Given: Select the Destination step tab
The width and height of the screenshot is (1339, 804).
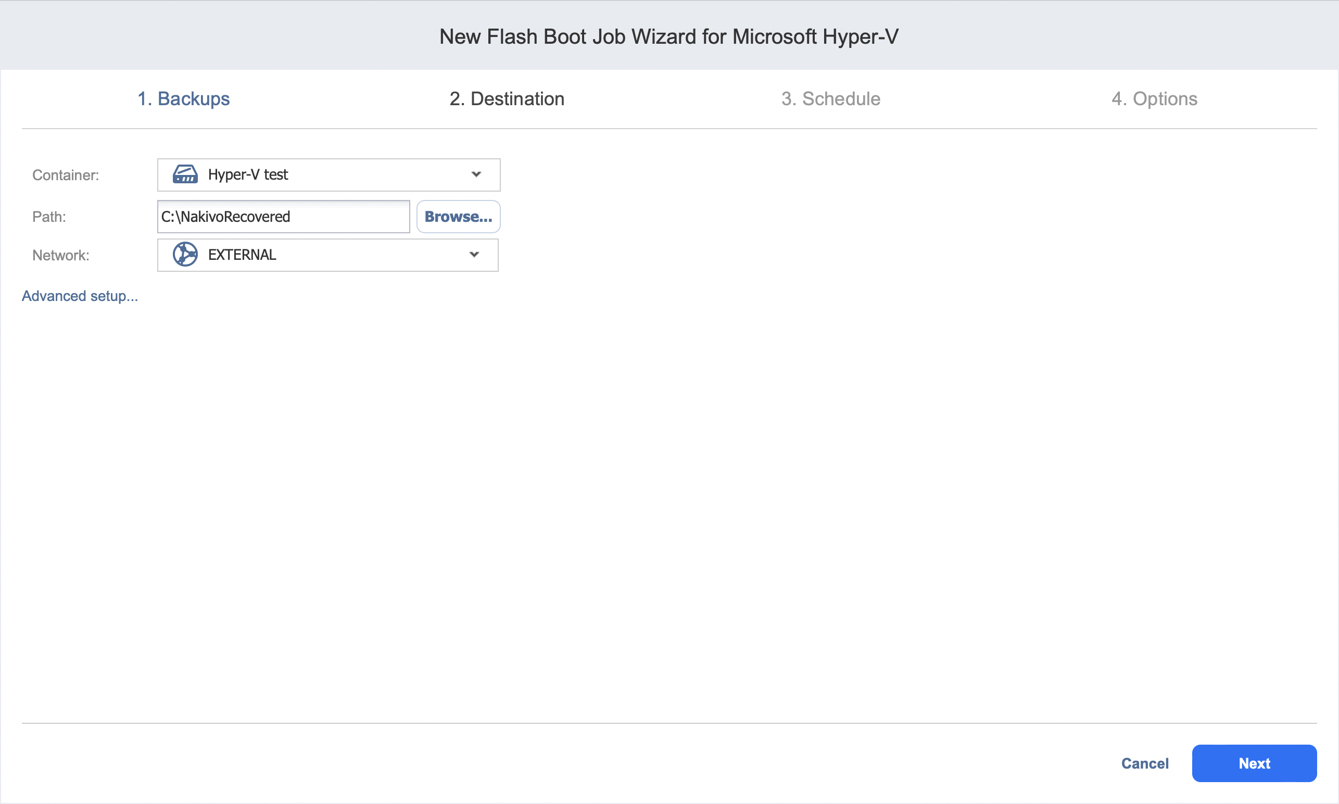Looking at the screenshot, I should pyautogui.click(x=507, y=98).
